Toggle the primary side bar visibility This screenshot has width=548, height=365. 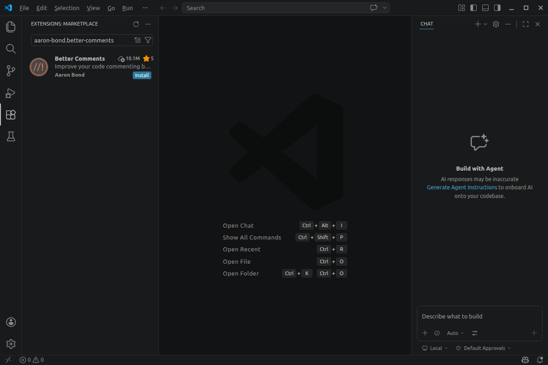[474, 8]
